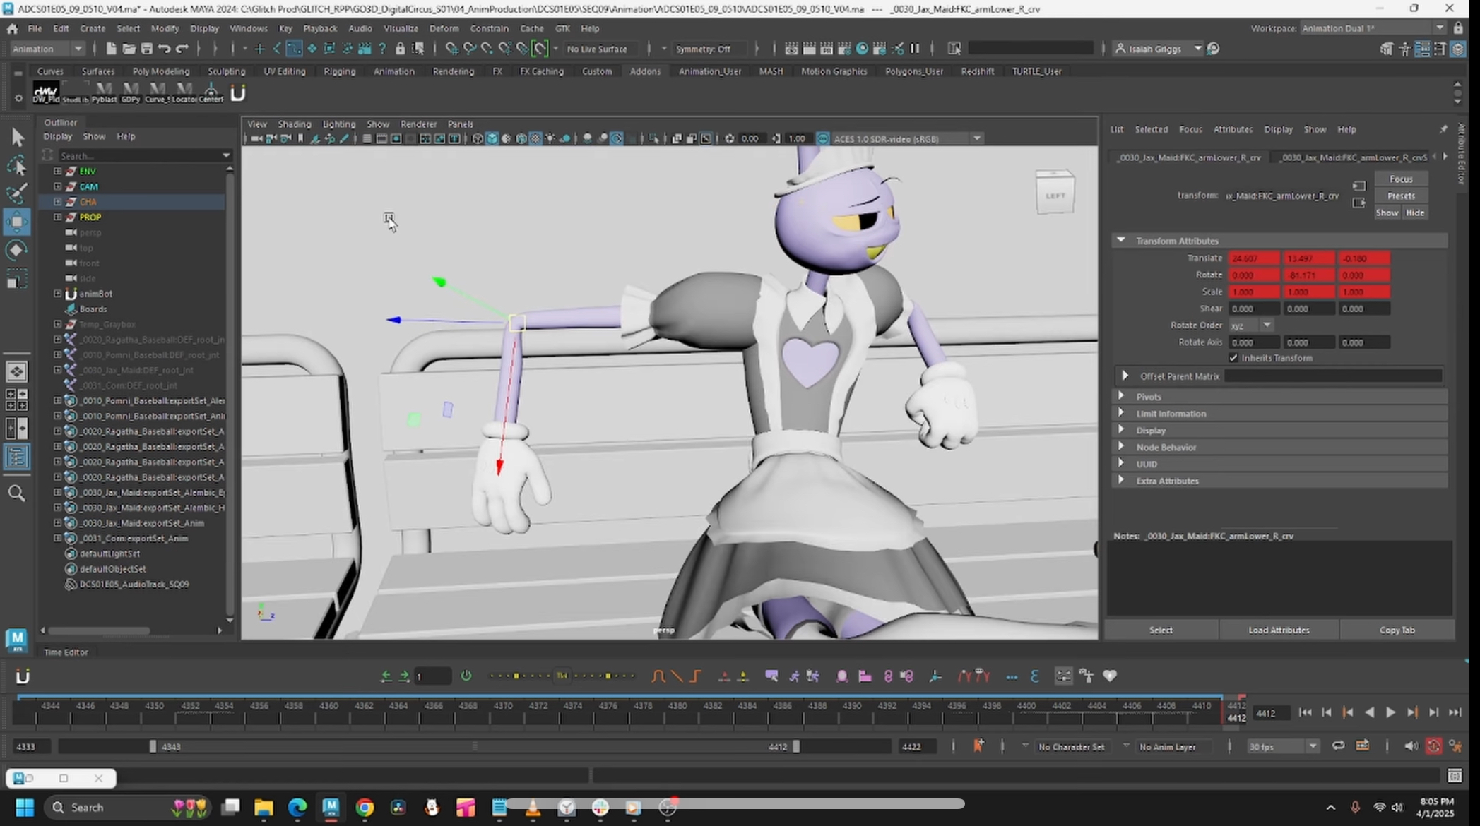
Task: Click the Select button in Attribute Editor
Action: pos(1161,630)
